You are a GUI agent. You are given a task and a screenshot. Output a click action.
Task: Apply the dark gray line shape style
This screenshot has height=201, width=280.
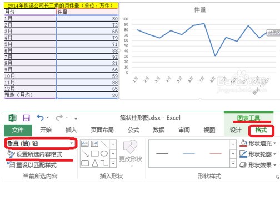[162, 153]
